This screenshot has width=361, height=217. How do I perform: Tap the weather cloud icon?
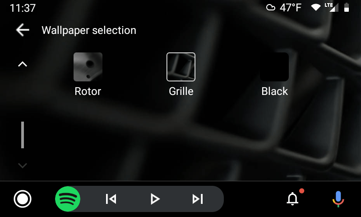click(x=271, y=8)
